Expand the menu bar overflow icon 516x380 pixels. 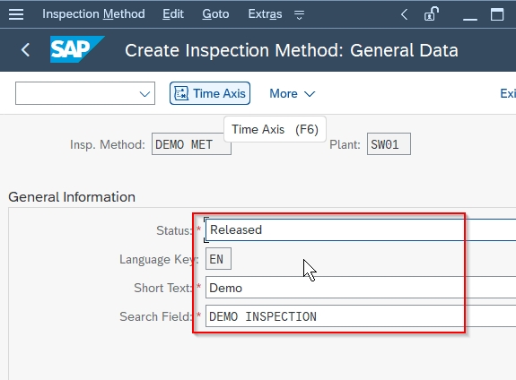299,14
